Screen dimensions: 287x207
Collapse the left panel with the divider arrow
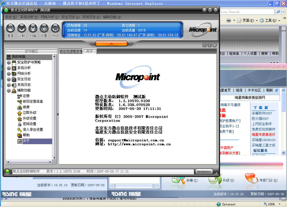(x=58, y=114)
